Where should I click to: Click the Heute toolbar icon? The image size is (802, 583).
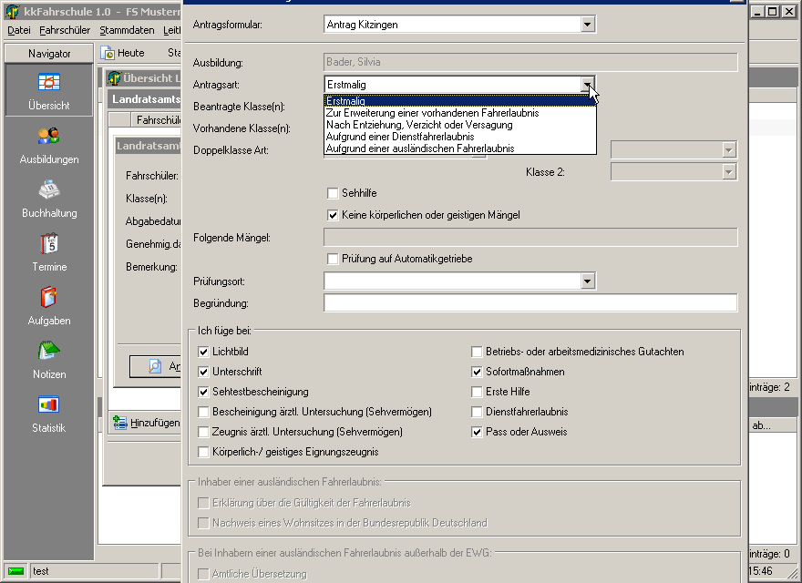pos(108,53)
